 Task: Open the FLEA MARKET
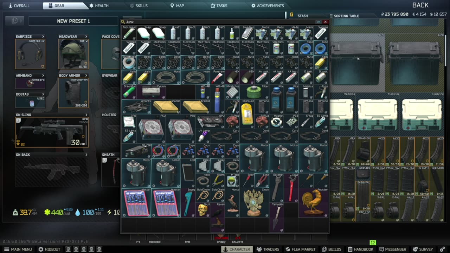point(300,249)
